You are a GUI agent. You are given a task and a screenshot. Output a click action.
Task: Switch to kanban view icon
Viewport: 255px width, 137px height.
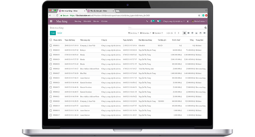[188, 33]
